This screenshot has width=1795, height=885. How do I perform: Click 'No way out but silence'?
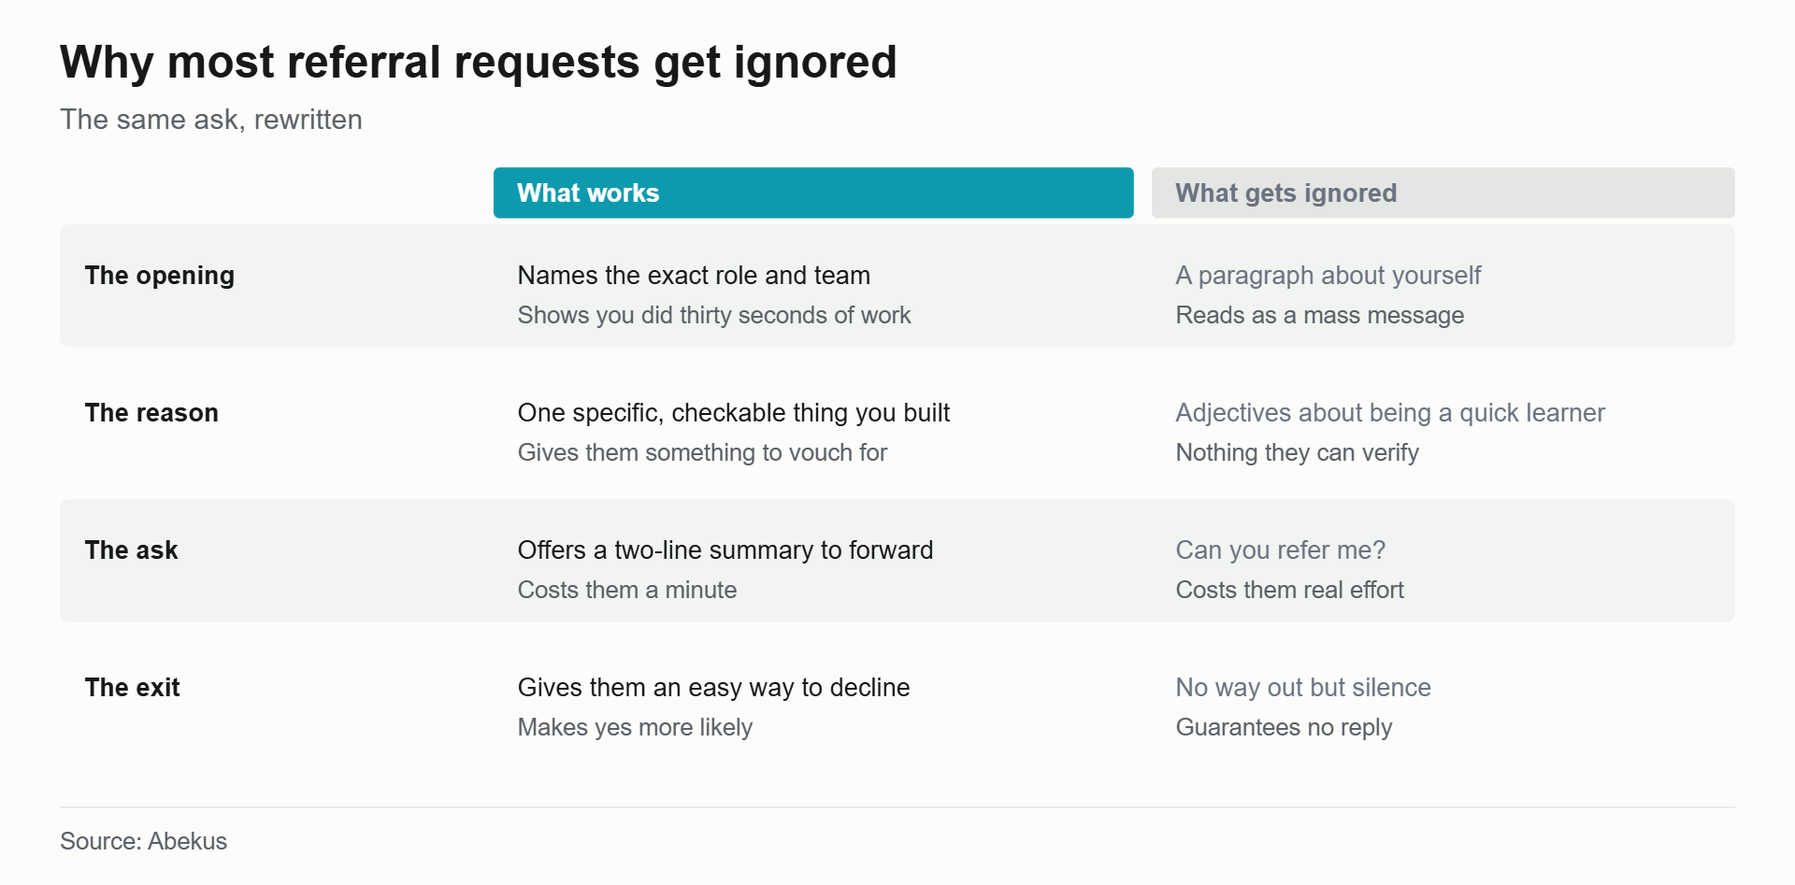[1303, 688]
